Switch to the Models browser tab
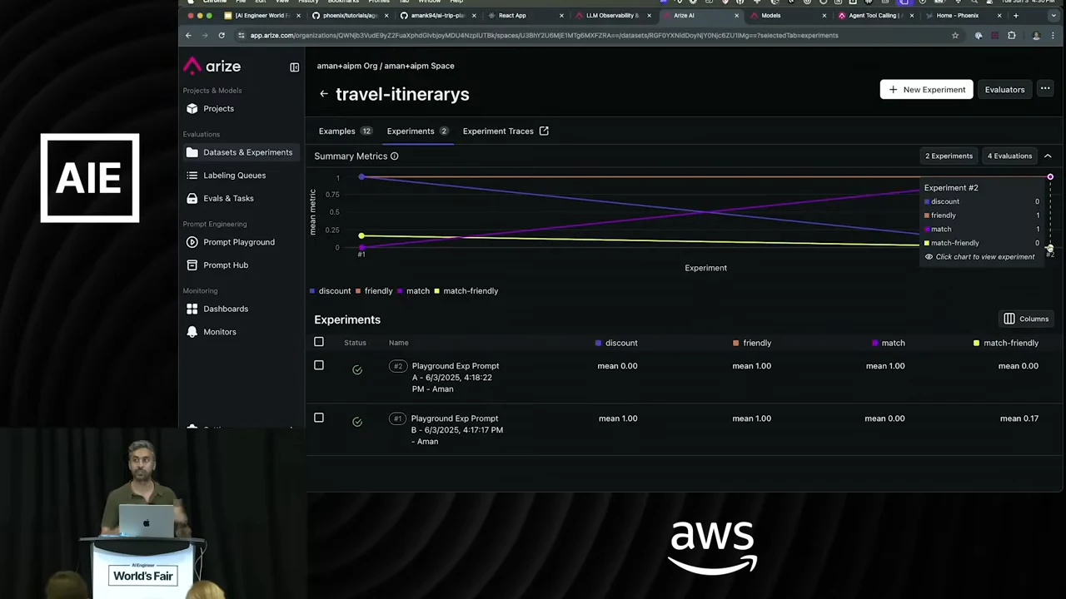This screenshot has height=599, width=1066. pos(789,15)
